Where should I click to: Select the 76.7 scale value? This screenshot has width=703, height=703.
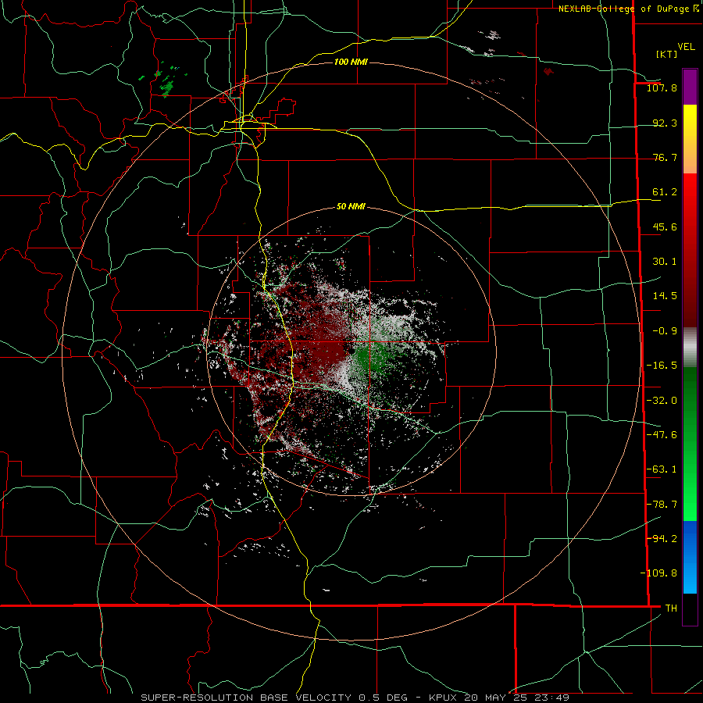pyautogui.click(x=665, y=157)
